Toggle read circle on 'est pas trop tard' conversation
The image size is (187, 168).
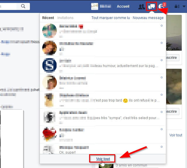161,95
